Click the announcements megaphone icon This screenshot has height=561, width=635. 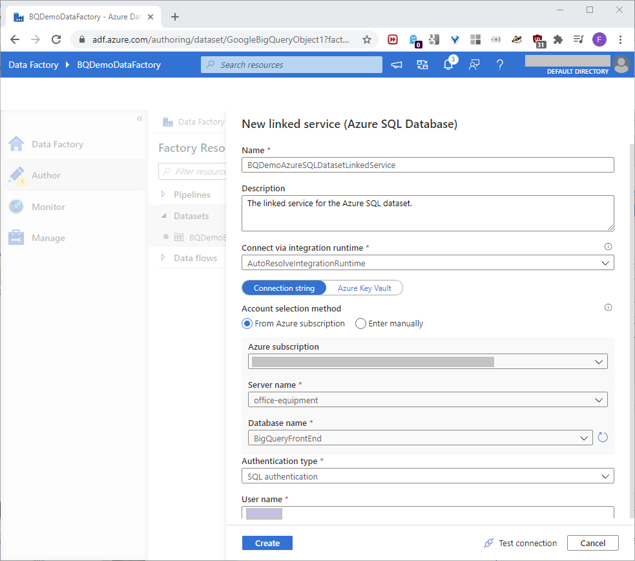397,65
